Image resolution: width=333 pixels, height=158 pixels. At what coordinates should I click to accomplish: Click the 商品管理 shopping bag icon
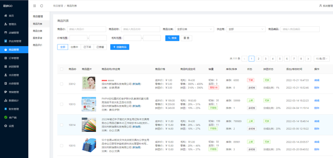[x=5, y=49]
